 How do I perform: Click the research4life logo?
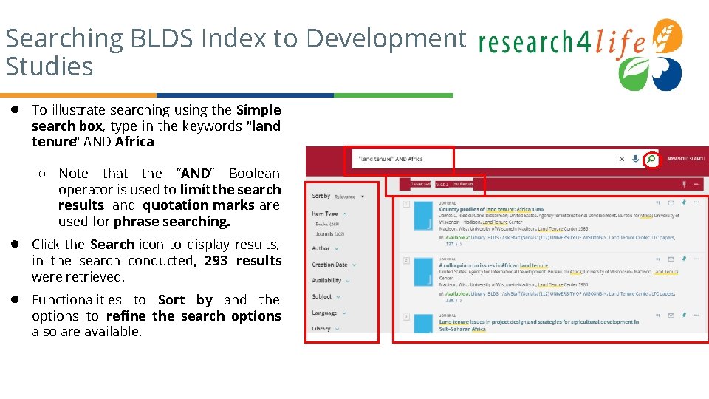pos(580,54)
